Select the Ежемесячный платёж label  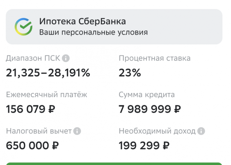click(47, 95)
